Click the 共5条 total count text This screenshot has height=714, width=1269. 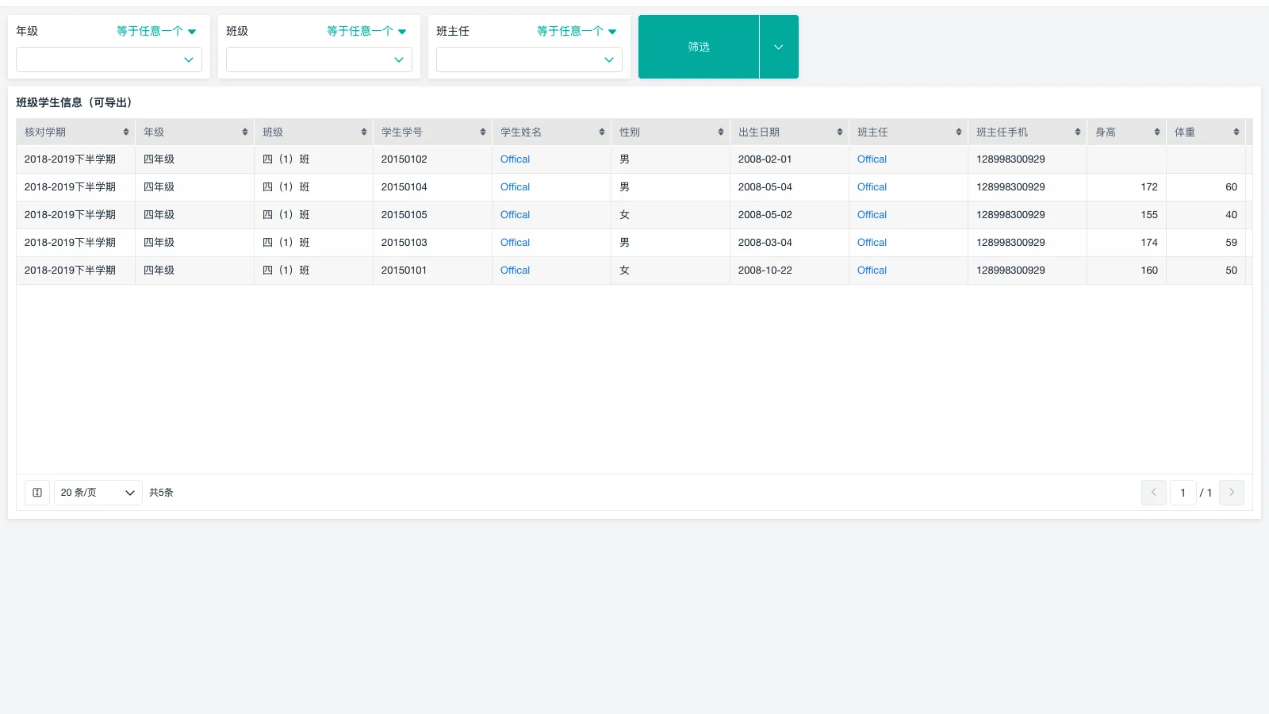pyautogui.click(x=161, y=493)
